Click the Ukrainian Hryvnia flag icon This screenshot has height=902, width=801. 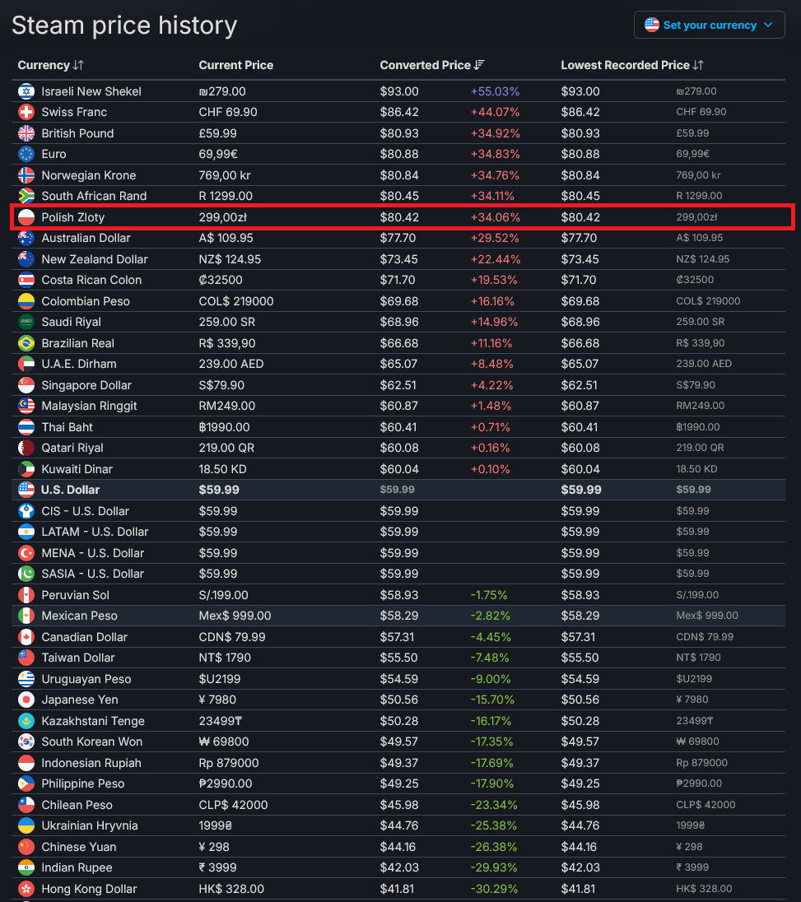pos(26,825)
